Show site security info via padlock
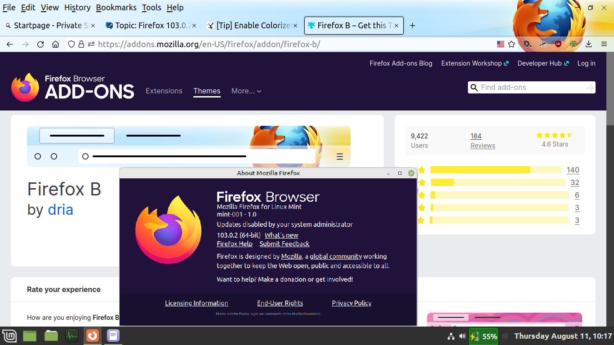The image size is (614, 345). pos(81,44)
